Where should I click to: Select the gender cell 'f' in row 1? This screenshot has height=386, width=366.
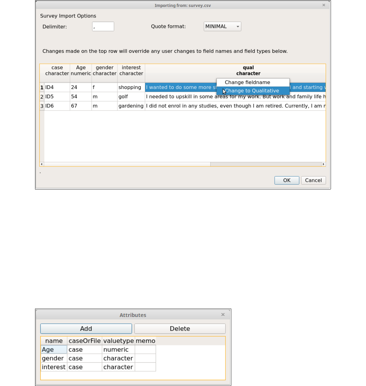click(105, 88)
